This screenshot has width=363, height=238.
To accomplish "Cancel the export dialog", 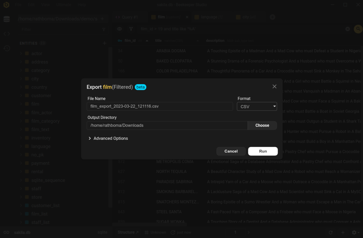I will [231, 151].
